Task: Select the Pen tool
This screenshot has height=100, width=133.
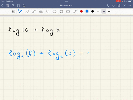Action: (20, 11)
